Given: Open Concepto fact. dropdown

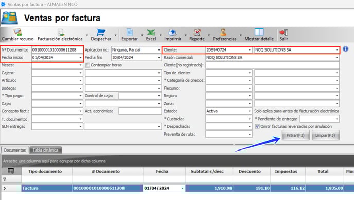Looking at the screenshot, I should (x=80, y=111).
